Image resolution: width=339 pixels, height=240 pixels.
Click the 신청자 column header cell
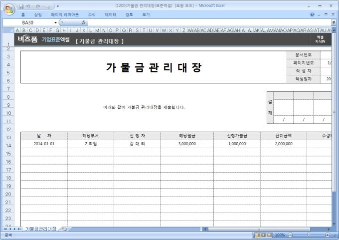(x=137, y=136)
